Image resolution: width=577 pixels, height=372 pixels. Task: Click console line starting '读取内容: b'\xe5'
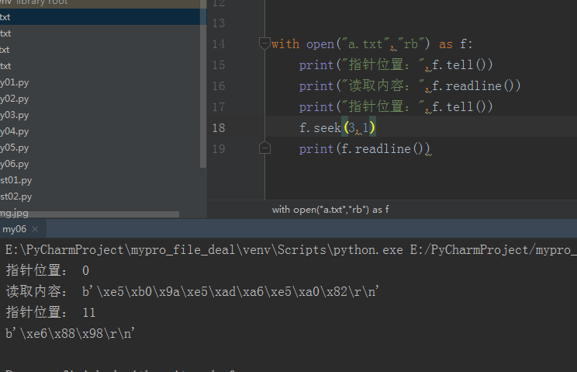(192, 291)
